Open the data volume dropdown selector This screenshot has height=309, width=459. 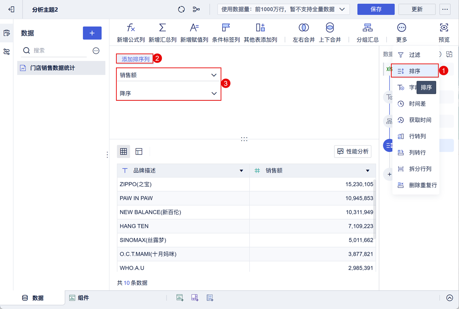tap(283, 9)
